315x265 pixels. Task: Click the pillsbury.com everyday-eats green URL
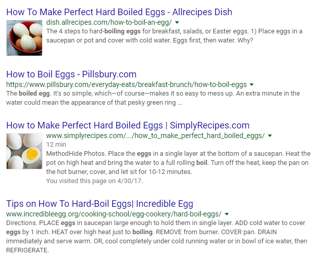[126, 84]
